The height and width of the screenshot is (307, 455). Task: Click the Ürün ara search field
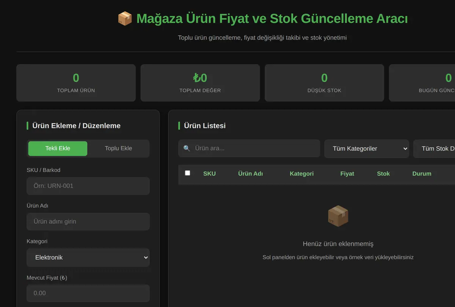tap(249, 148)
